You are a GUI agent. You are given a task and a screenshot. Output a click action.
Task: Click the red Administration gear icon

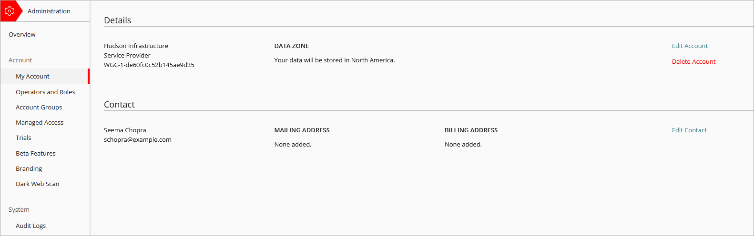point(10,11)
